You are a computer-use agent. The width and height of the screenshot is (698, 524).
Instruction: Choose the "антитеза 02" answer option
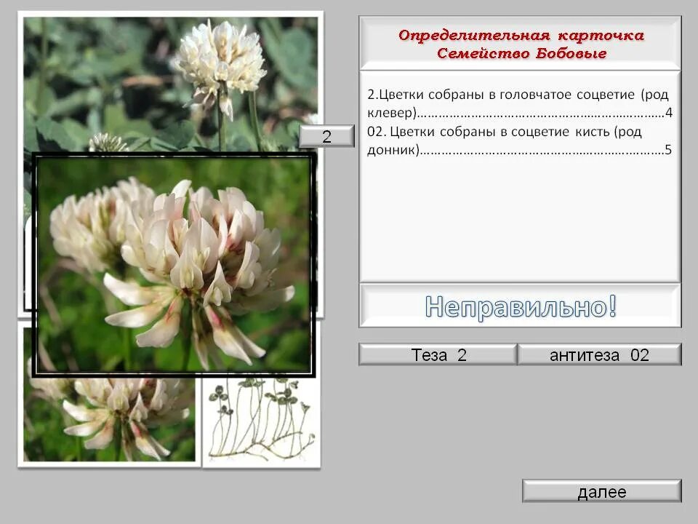tap(598, 356)
